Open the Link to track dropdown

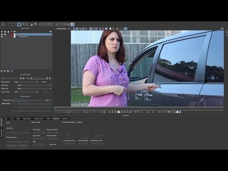[x=27, y=92]
